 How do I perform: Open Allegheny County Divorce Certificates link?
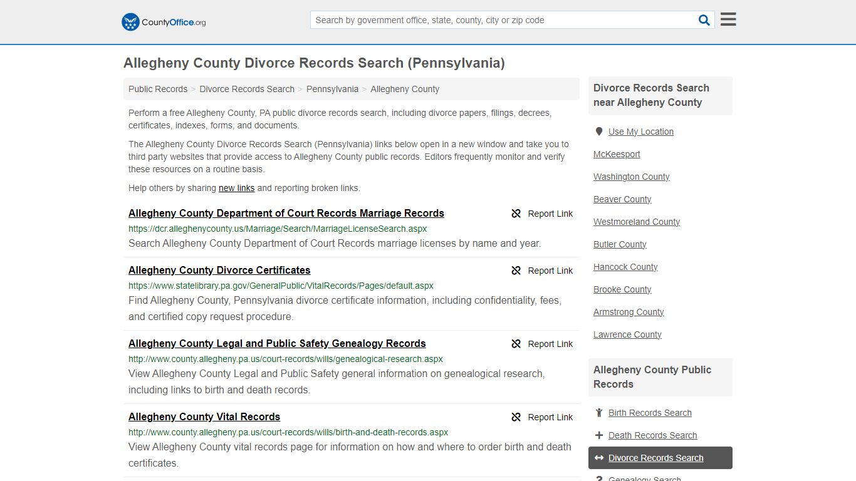tap(219, 270)
